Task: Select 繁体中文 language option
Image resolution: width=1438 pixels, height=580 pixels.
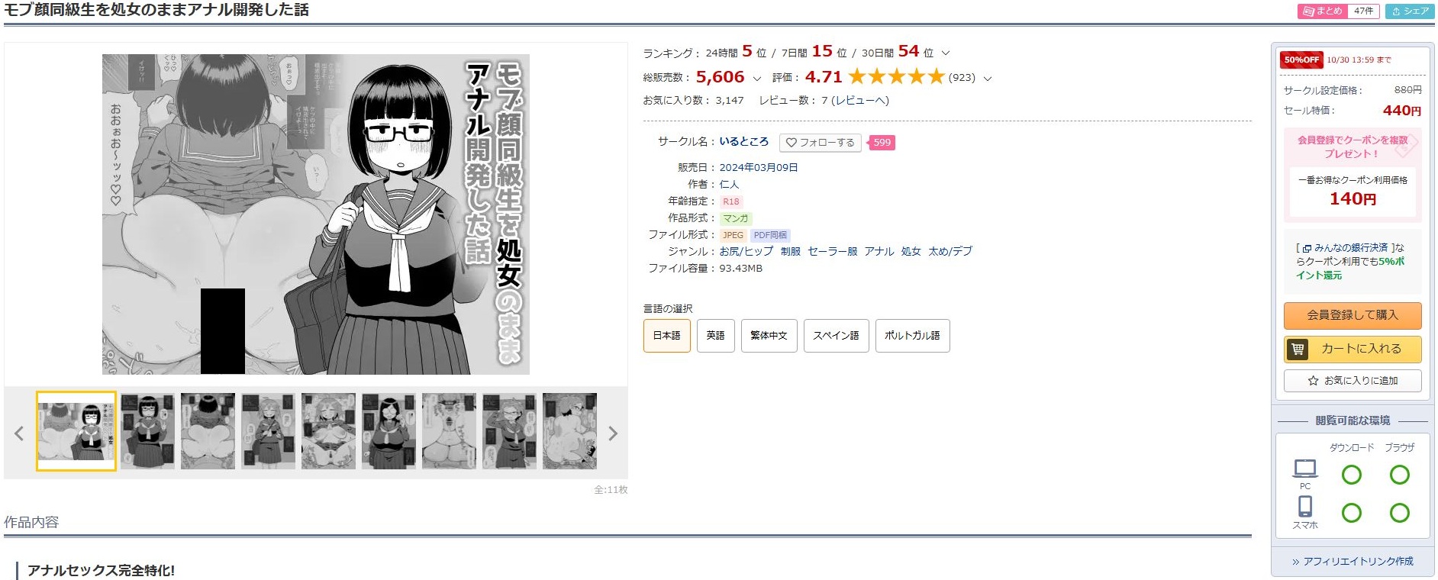Action: pyautogui.click(x=769, y=336)
